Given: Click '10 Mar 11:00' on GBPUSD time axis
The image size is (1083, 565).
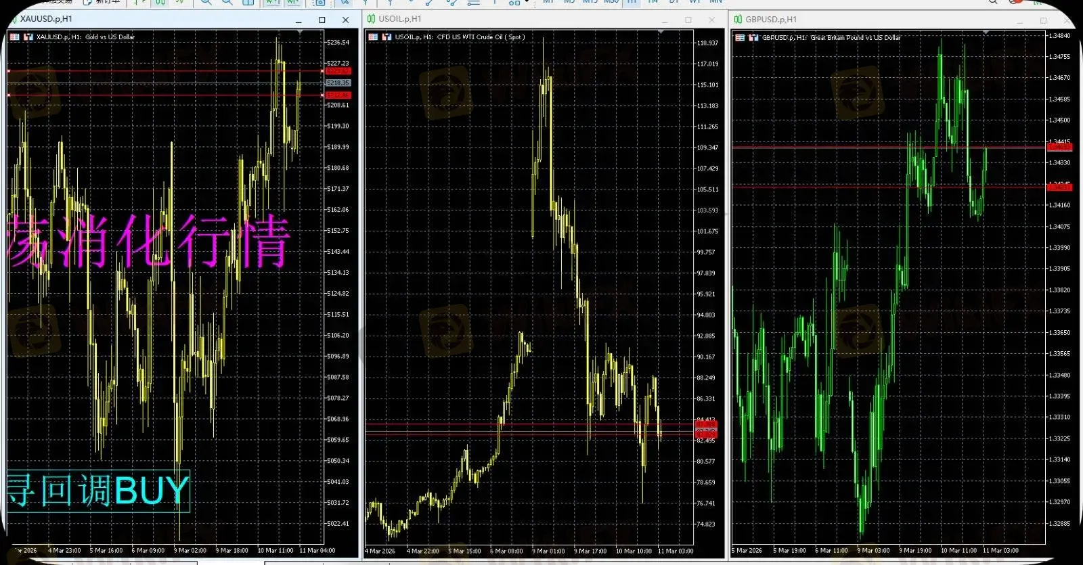Looking at the screenshot, I should (959, 551).
